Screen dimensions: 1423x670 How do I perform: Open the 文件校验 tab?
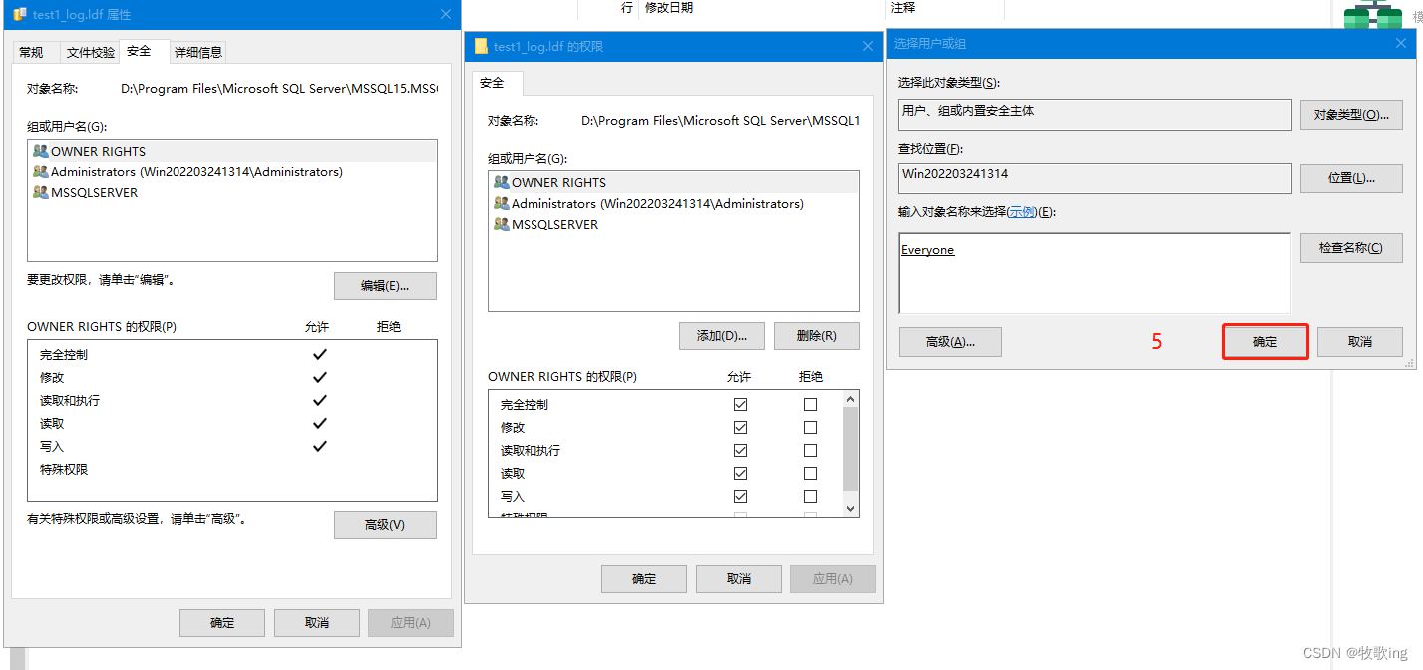89,51
